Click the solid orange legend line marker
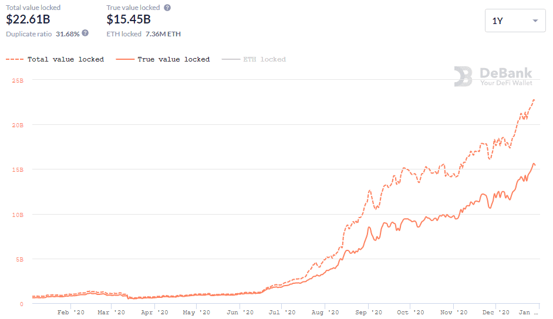 (125, 59)
